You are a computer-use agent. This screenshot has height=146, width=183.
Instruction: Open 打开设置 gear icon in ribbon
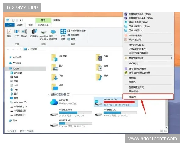pos(63,32)
